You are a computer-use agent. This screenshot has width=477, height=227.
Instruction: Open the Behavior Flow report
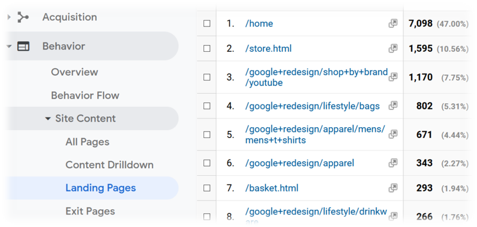coord(85,95)
